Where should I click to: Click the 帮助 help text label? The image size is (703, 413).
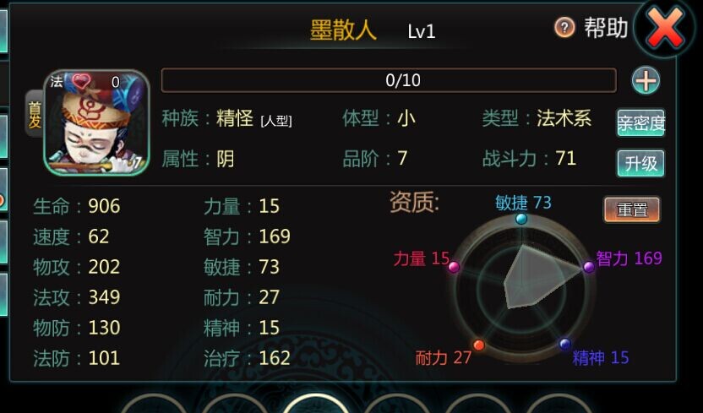[x=605, y=28]
